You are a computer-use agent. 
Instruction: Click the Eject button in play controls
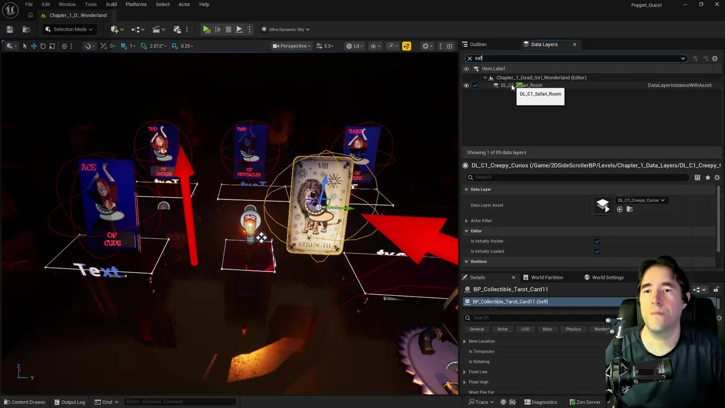(239, 29)
